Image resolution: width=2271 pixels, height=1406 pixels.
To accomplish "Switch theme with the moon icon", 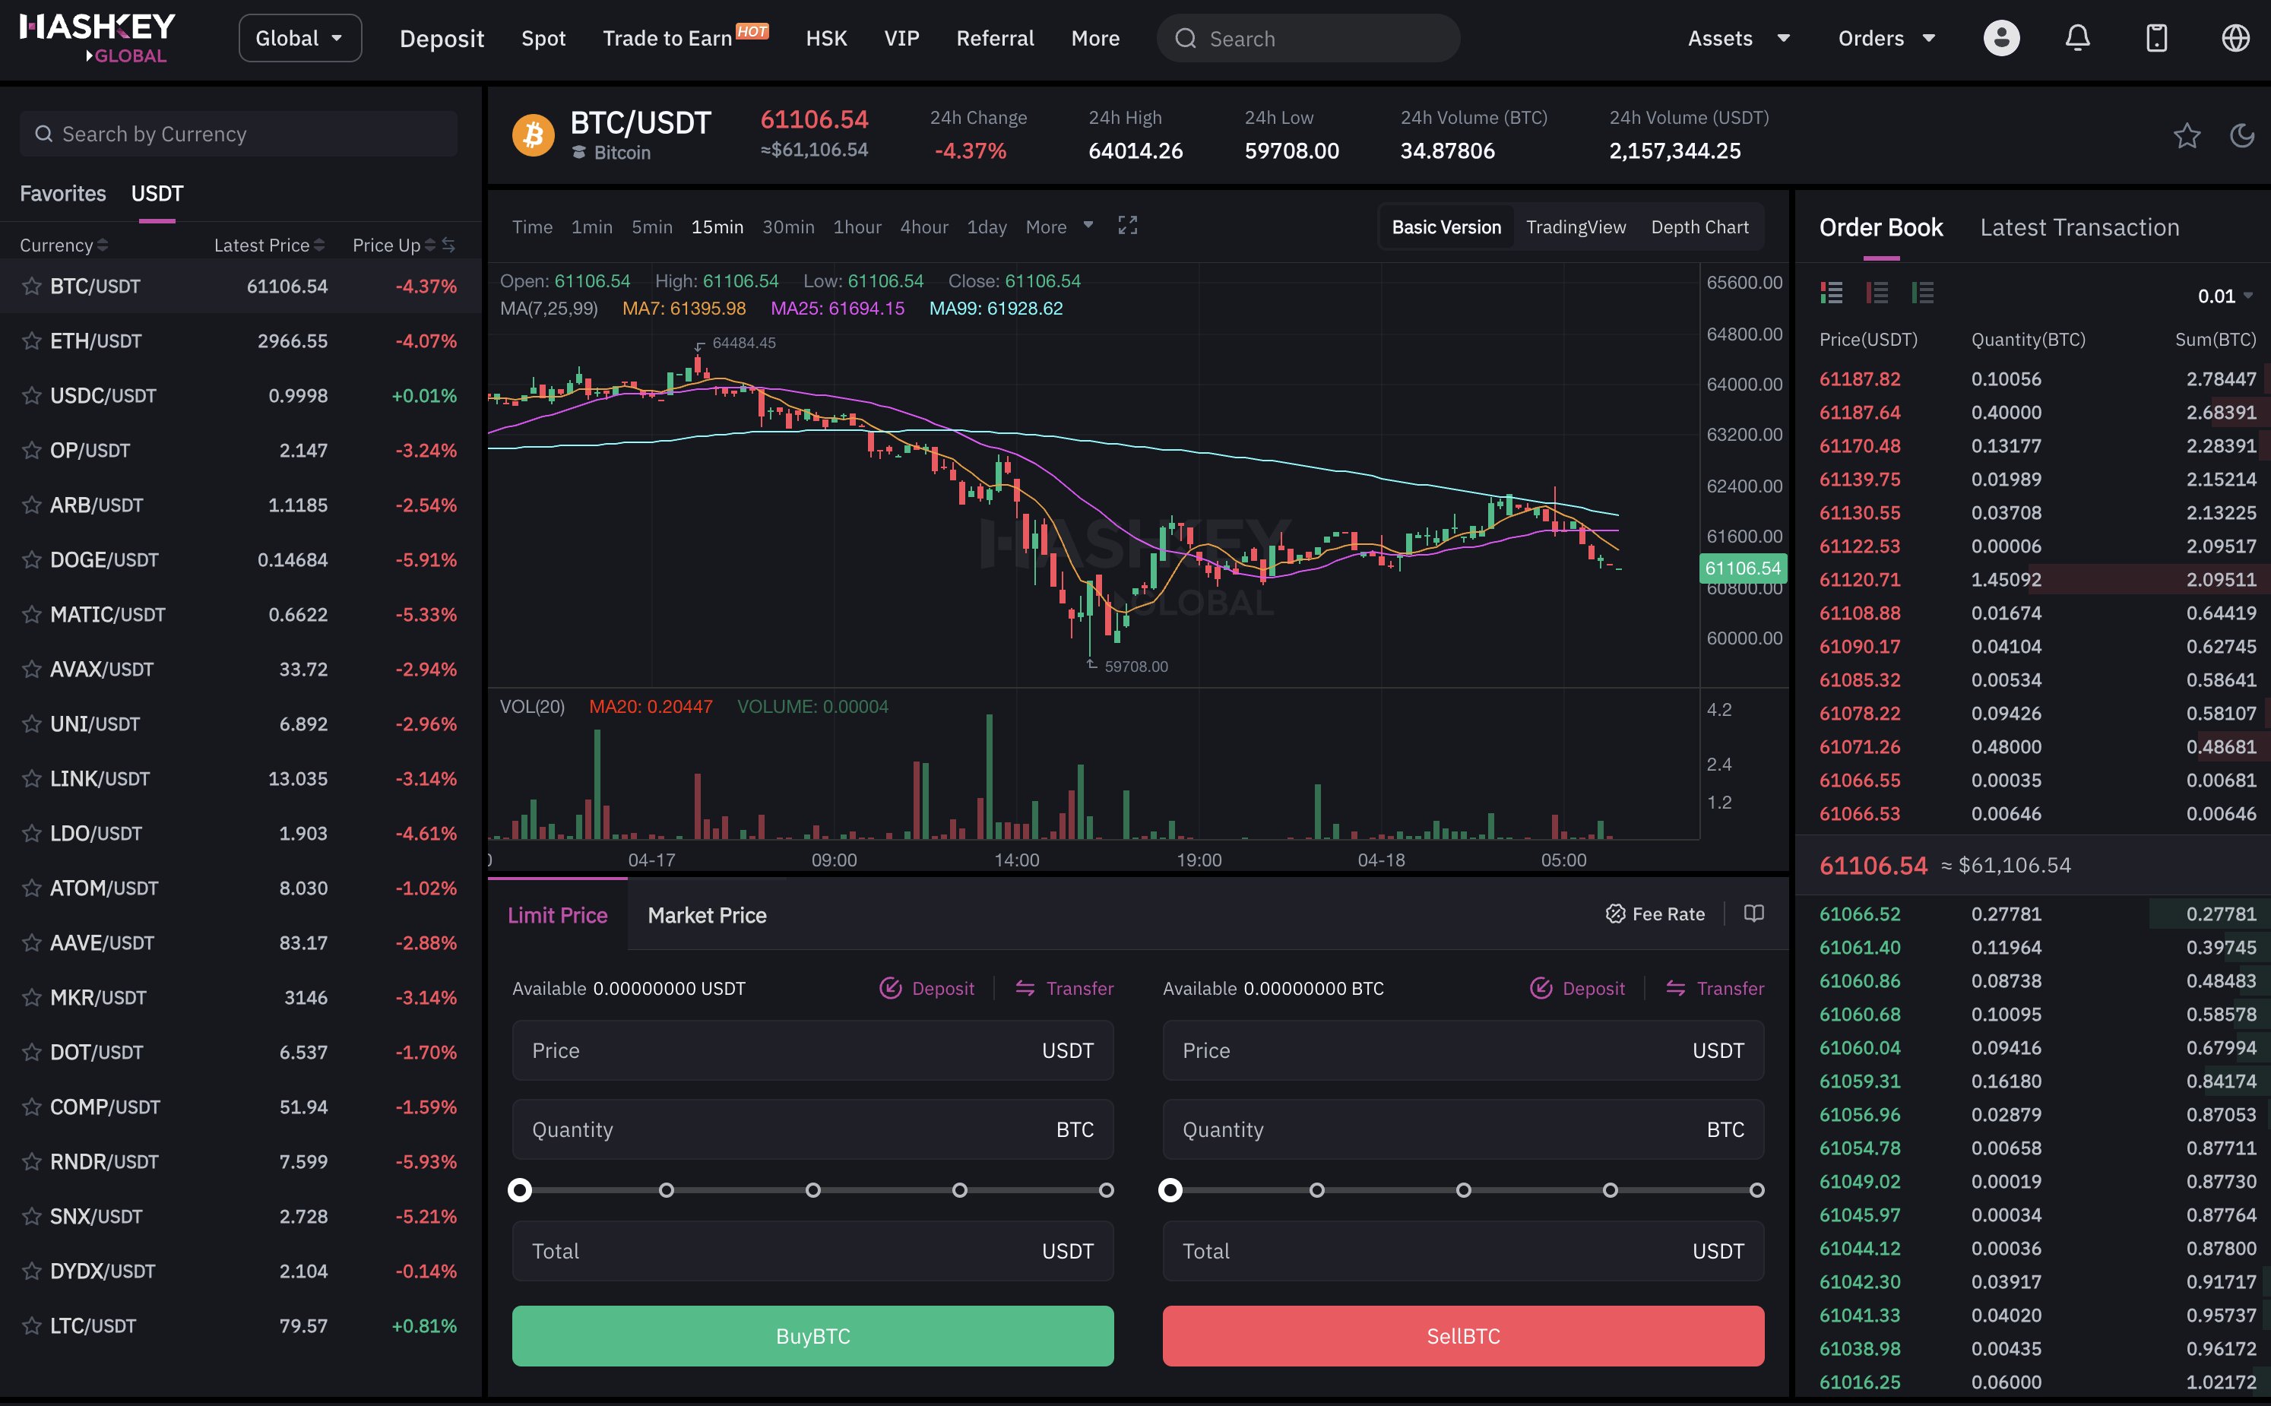I will pyautogui.click(x=2242, y=136).
